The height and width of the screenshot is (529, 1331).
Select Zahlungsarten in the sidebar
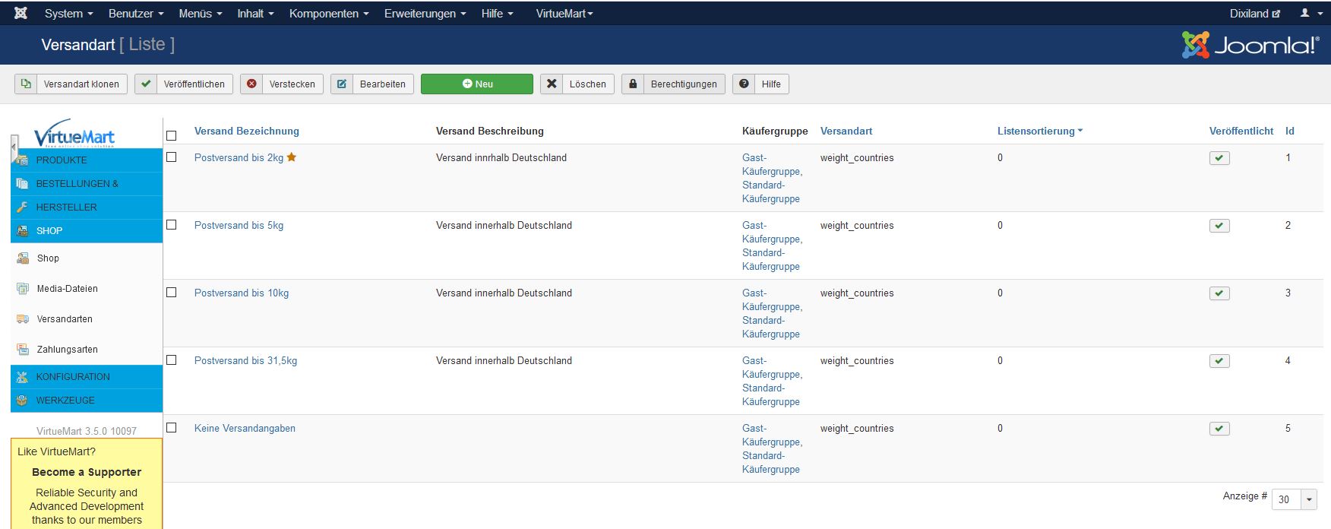(x=67, y=350)
